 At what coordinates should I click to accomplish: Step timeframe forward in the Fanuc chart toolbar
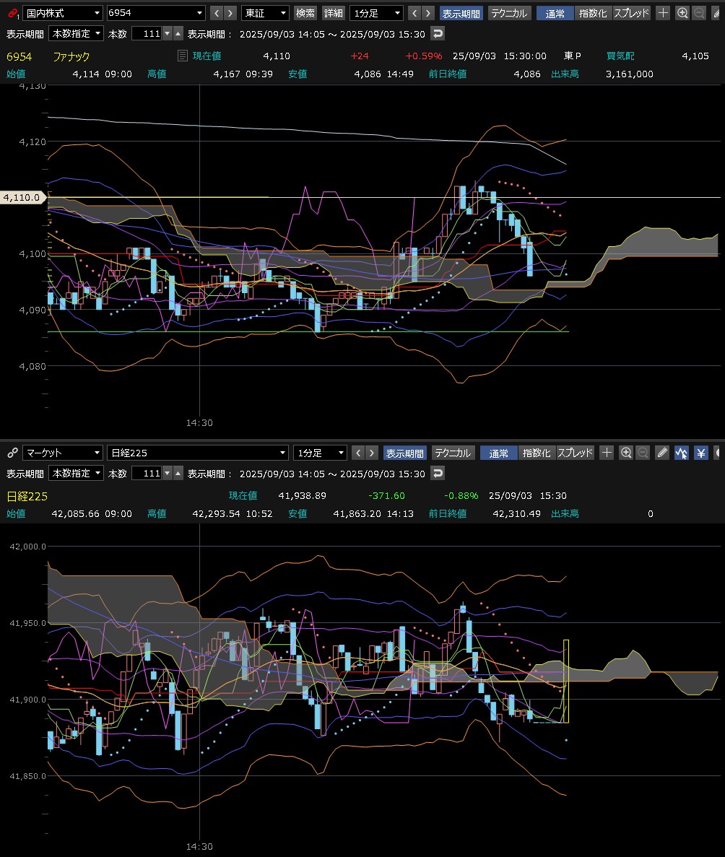[429, 12]
